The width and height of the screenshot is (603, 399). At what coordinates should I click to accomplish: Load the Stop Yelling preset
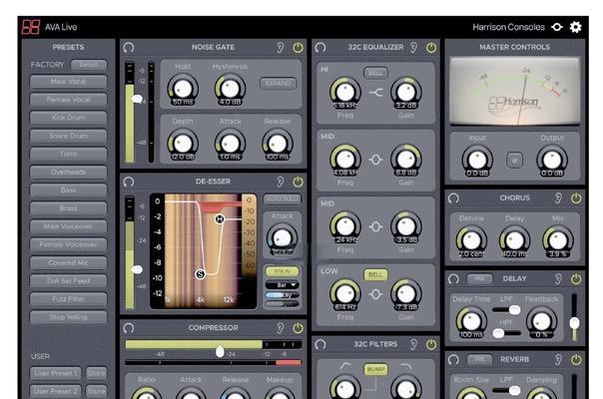(x=68, y=317)
